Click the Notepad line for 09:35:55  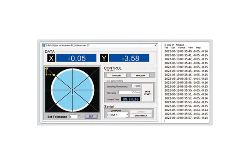tap(186, 110)
